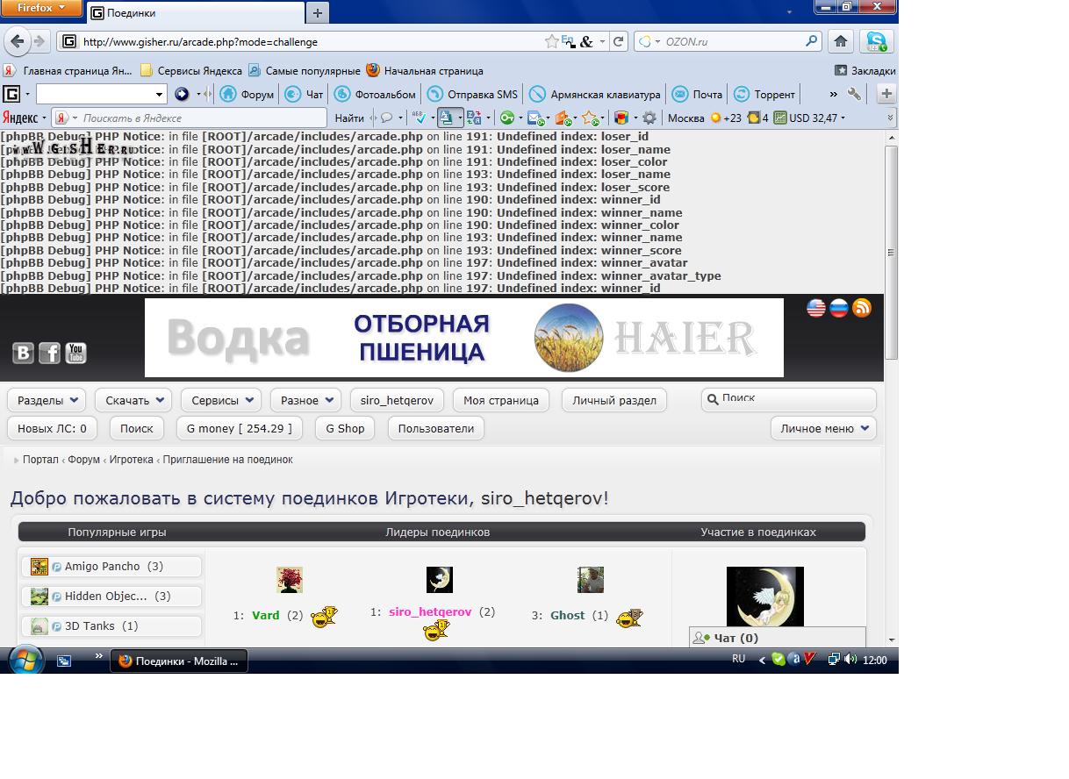Bookmark this page with the star icon
Viewport: 1069px width, 779px height.
551,41
